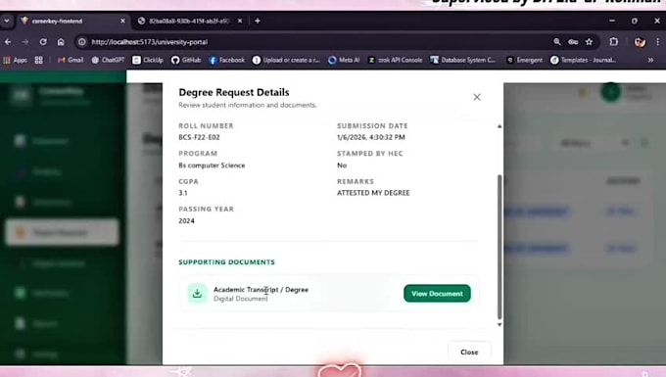Open the browser extensions puzzle icon

coord(614,41)
